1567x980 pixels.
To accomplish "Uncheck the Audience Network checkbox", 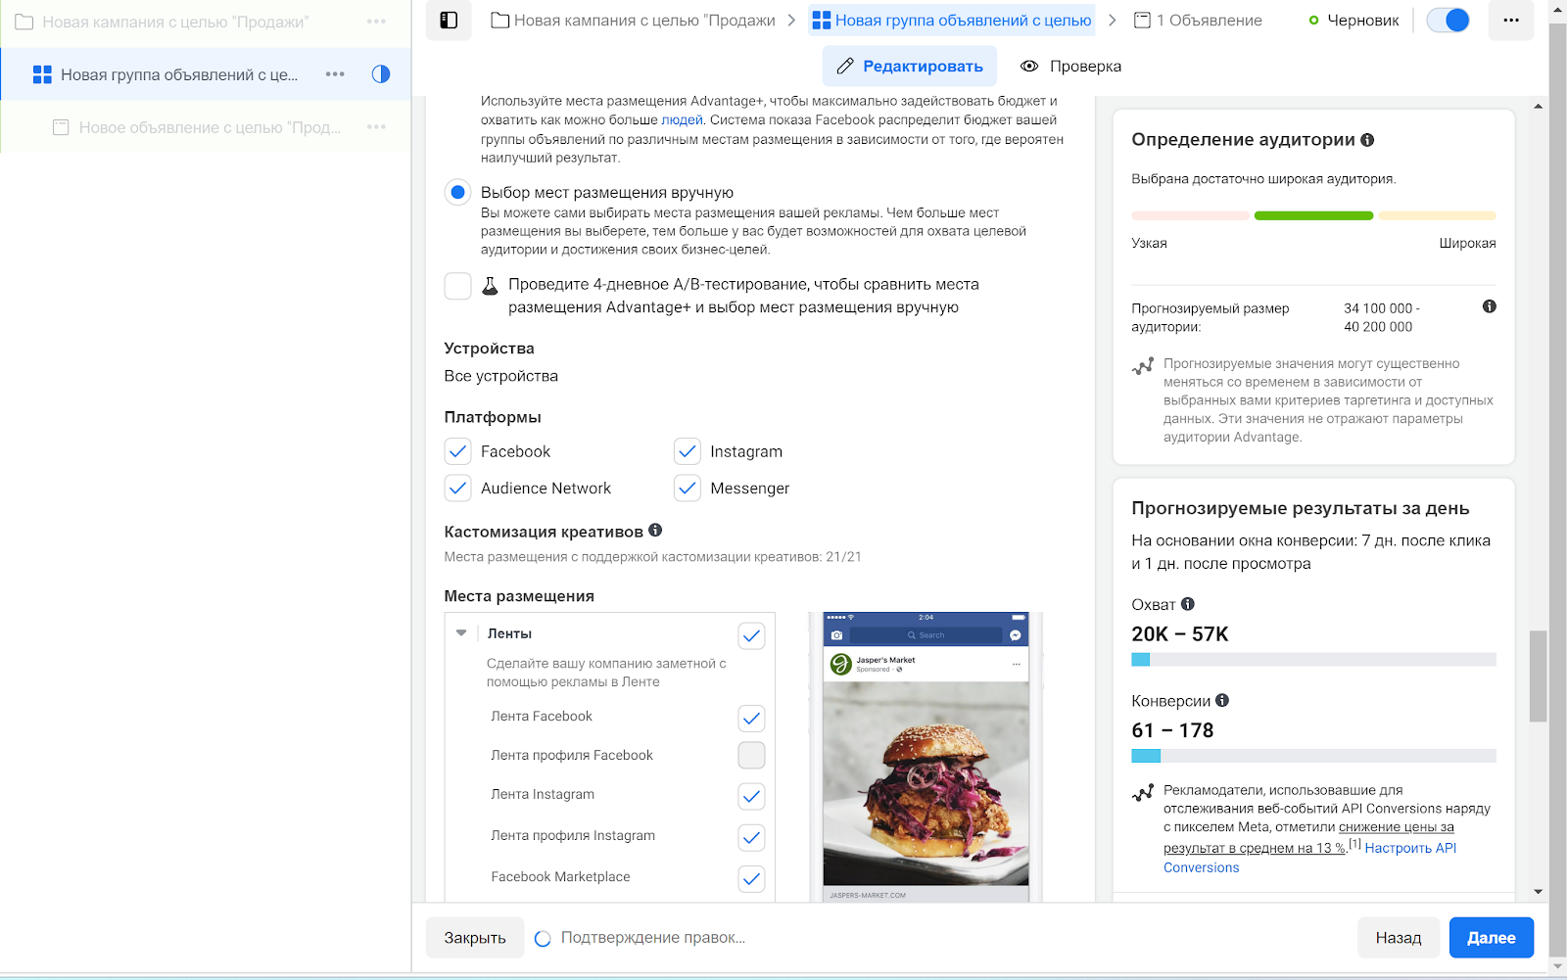I will (457, 488).
